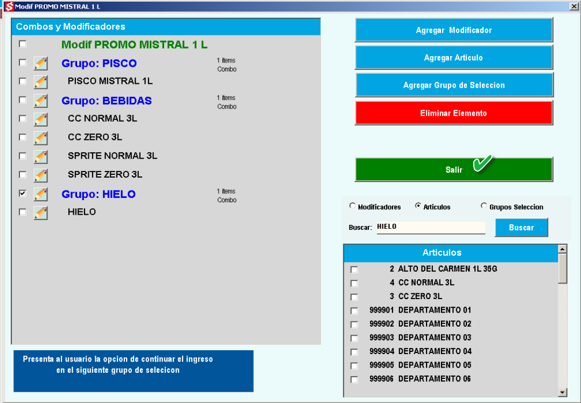Click ALTO DEL CARMEN 1L 35G article name
This screenshot has height=403, width=581.
(447, 269)
